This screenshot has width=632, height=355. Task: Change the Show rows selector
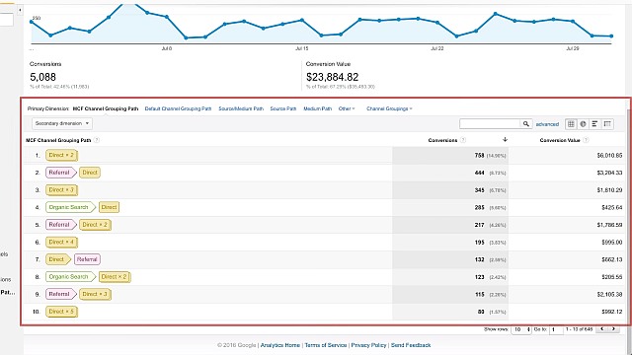[x=521, y=329]
